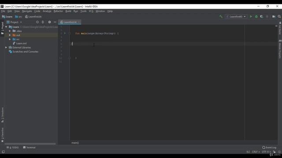This screenshot has height=158, width=282.
Task: Open the Edit menu
Action: [10, 11]
